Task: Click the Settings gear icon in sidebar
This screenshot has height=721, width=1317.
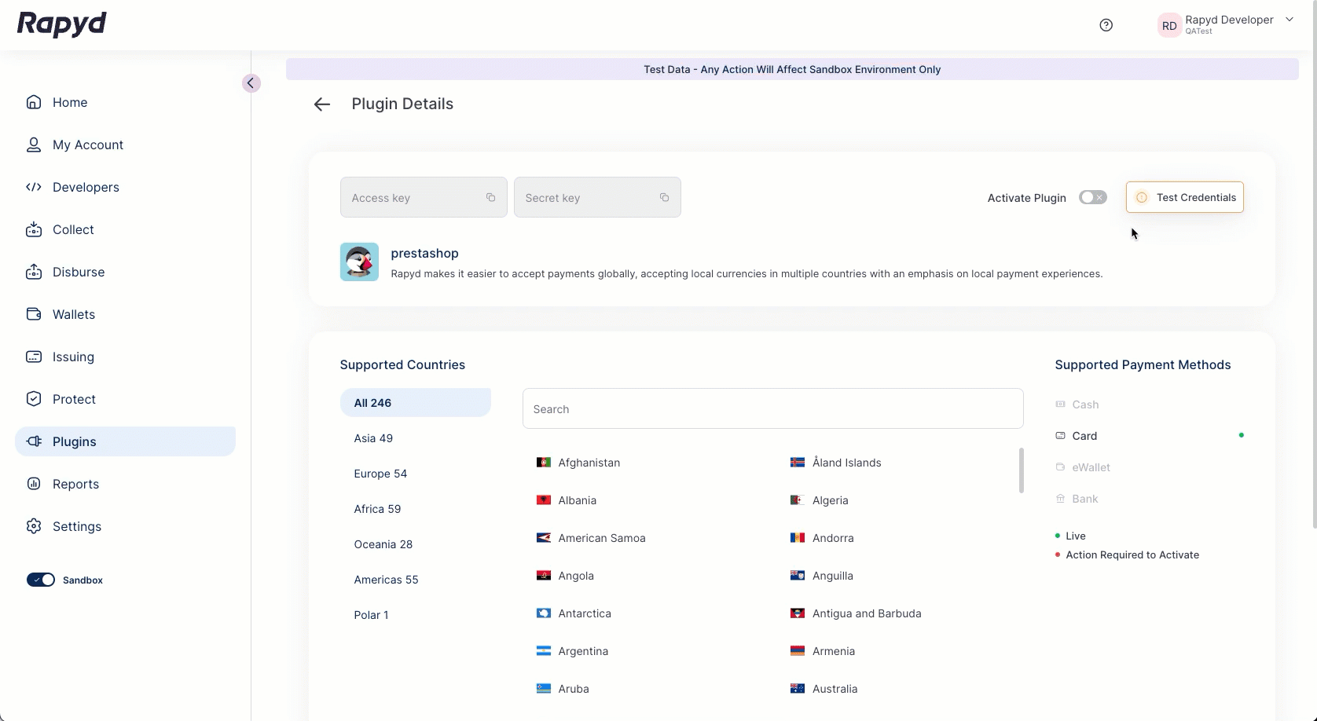Action: 34,526
